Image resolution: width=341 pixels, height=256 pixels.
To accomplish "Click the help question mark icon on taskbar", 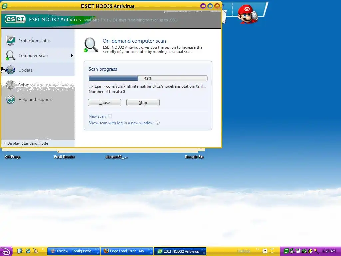I will (x=265, y=251).
